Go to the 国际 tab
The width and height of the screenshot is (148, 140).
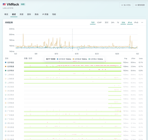(29, 14)
